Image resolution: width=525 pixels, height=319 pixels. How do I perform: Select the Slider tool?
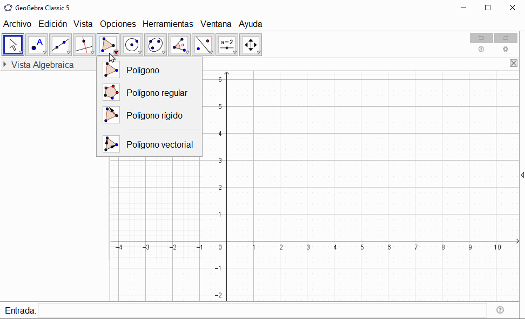tap(227, 45)
